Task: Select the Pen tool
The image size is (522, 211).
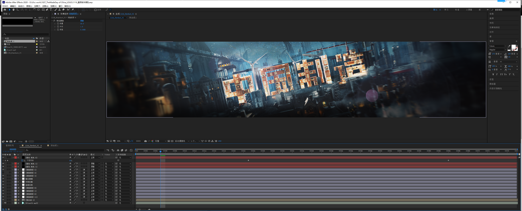Action: click(x=47, y=10)
